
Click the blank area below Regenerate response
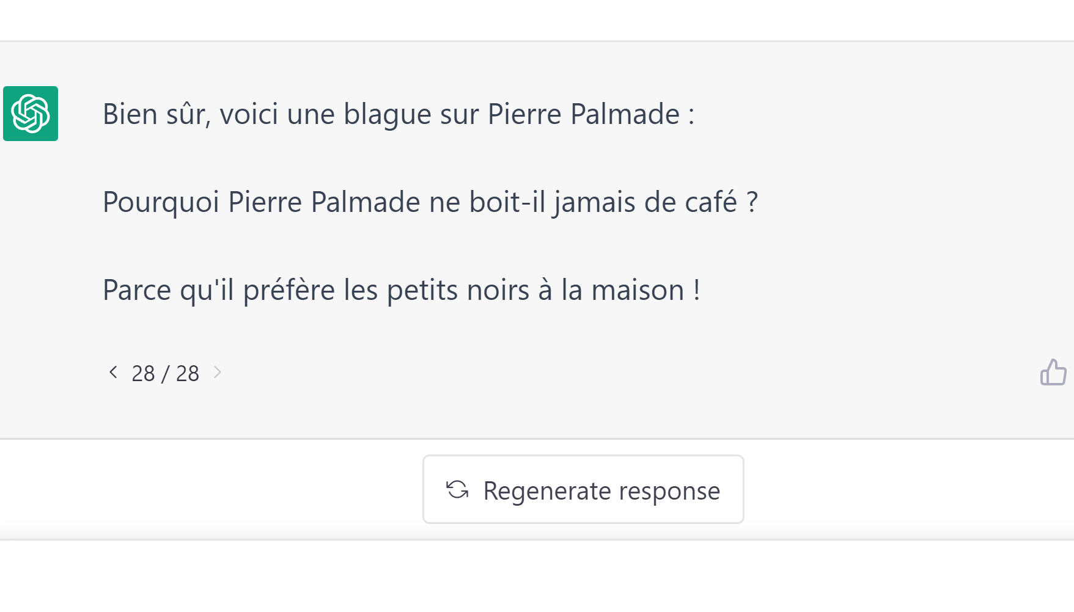537,576
